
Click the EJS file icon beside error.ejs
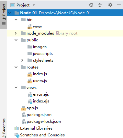point(30,94)
